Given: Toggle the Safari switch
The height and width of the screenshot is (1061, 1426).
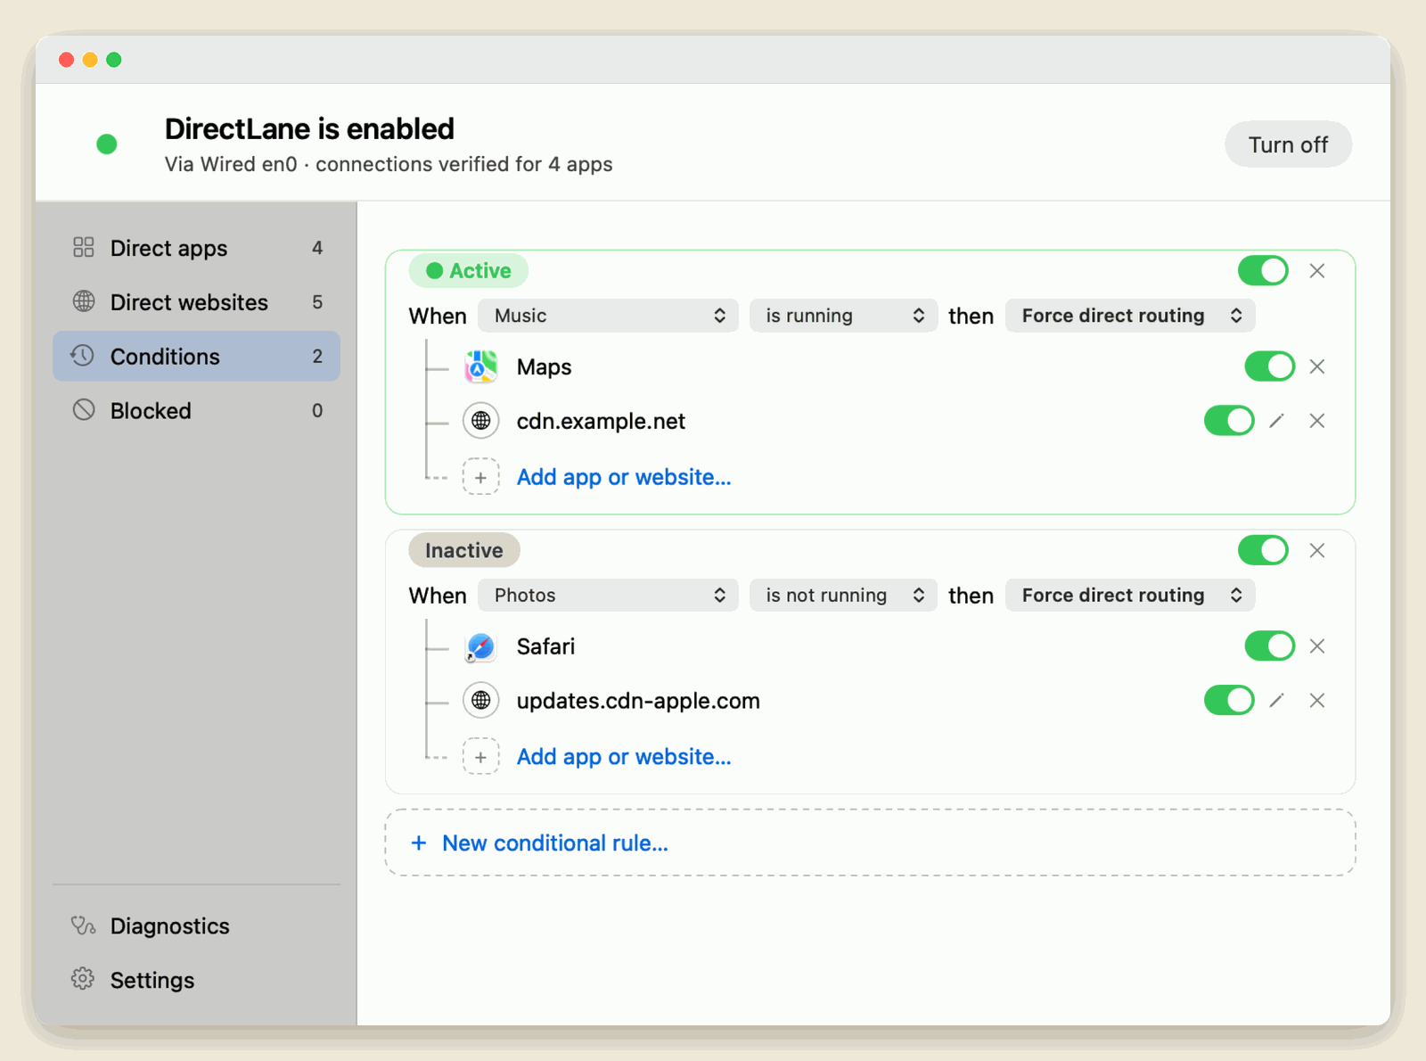Looking at the screenshot, I should tap(1270, 646).
